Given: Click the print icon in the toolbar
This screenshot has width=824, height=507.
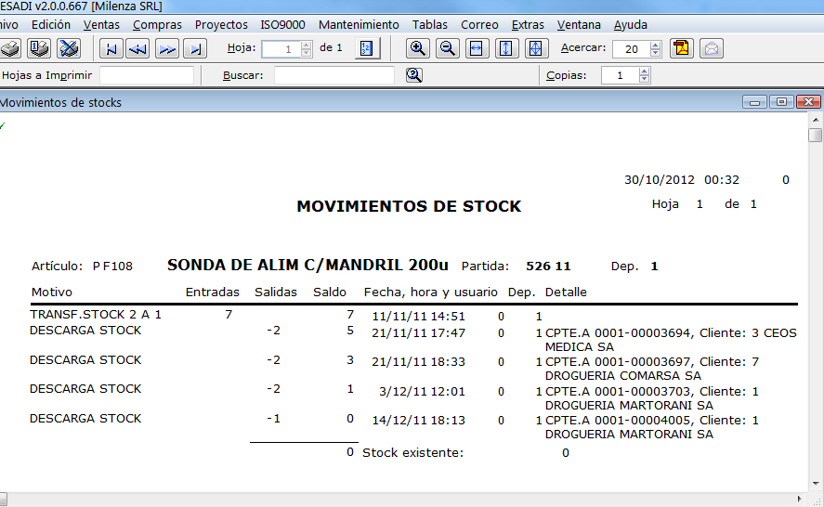Looking at the screenshot, I should click(10, 48).
